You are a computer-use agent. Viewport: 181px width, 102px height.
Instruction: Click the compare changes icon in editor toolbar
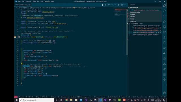(x=105, y=5)
